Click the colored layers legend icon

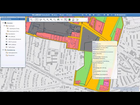tap(69, 20)
